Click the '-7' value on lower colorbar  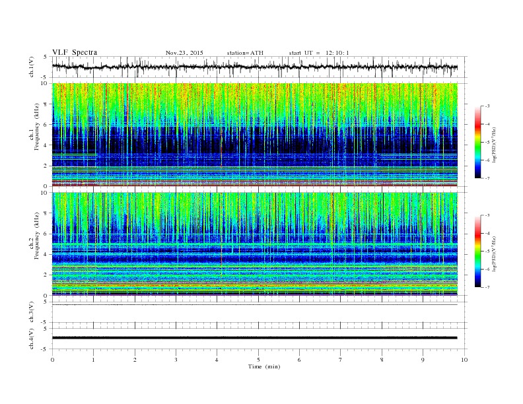[x=487, y=287]
